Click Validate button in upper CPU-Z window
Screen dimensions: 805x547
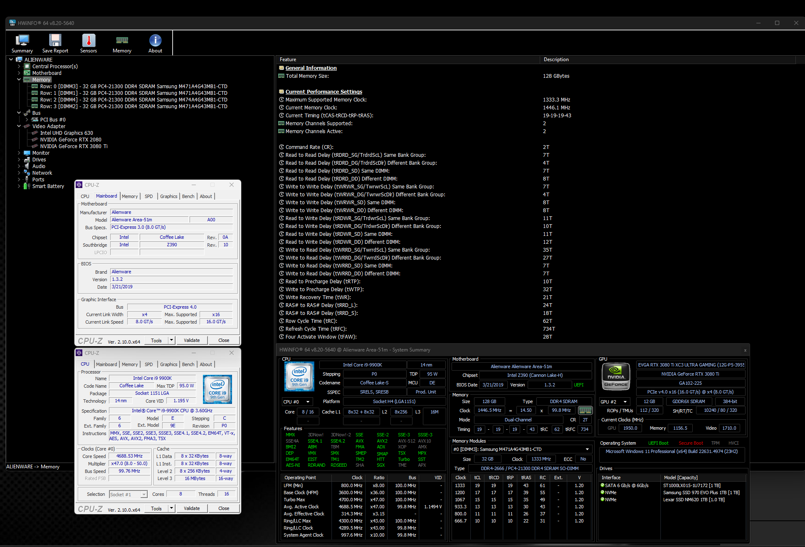(192, 340)
